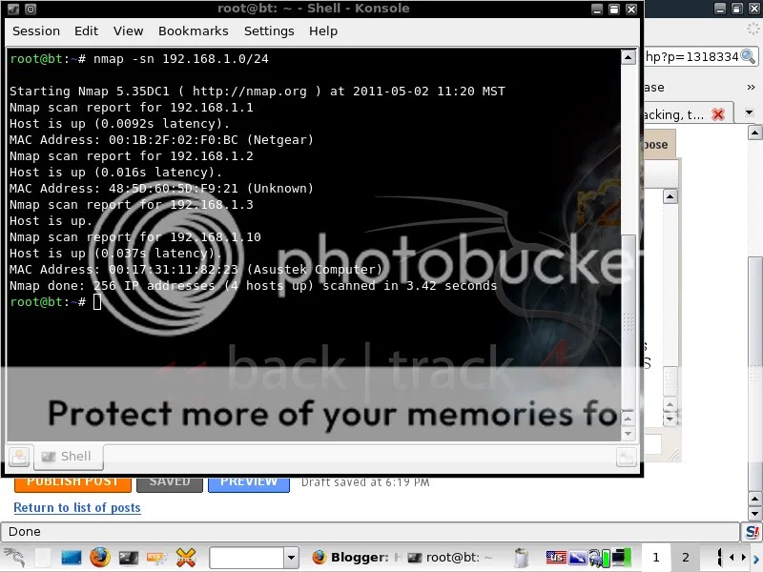
Task: Click the taskbar scroll right arrow
Action: tap(743, 558)
